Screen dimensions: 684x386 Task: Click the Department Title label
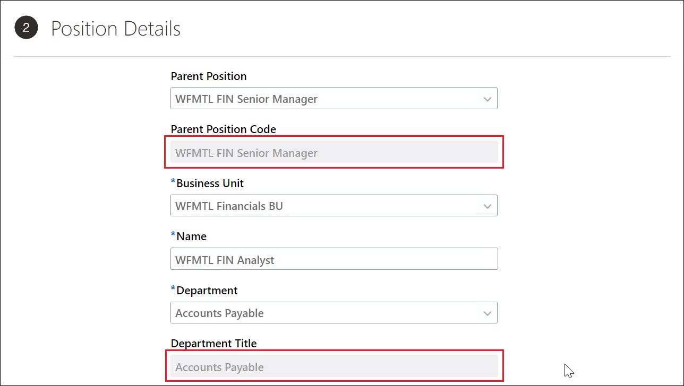pos(213,344)
